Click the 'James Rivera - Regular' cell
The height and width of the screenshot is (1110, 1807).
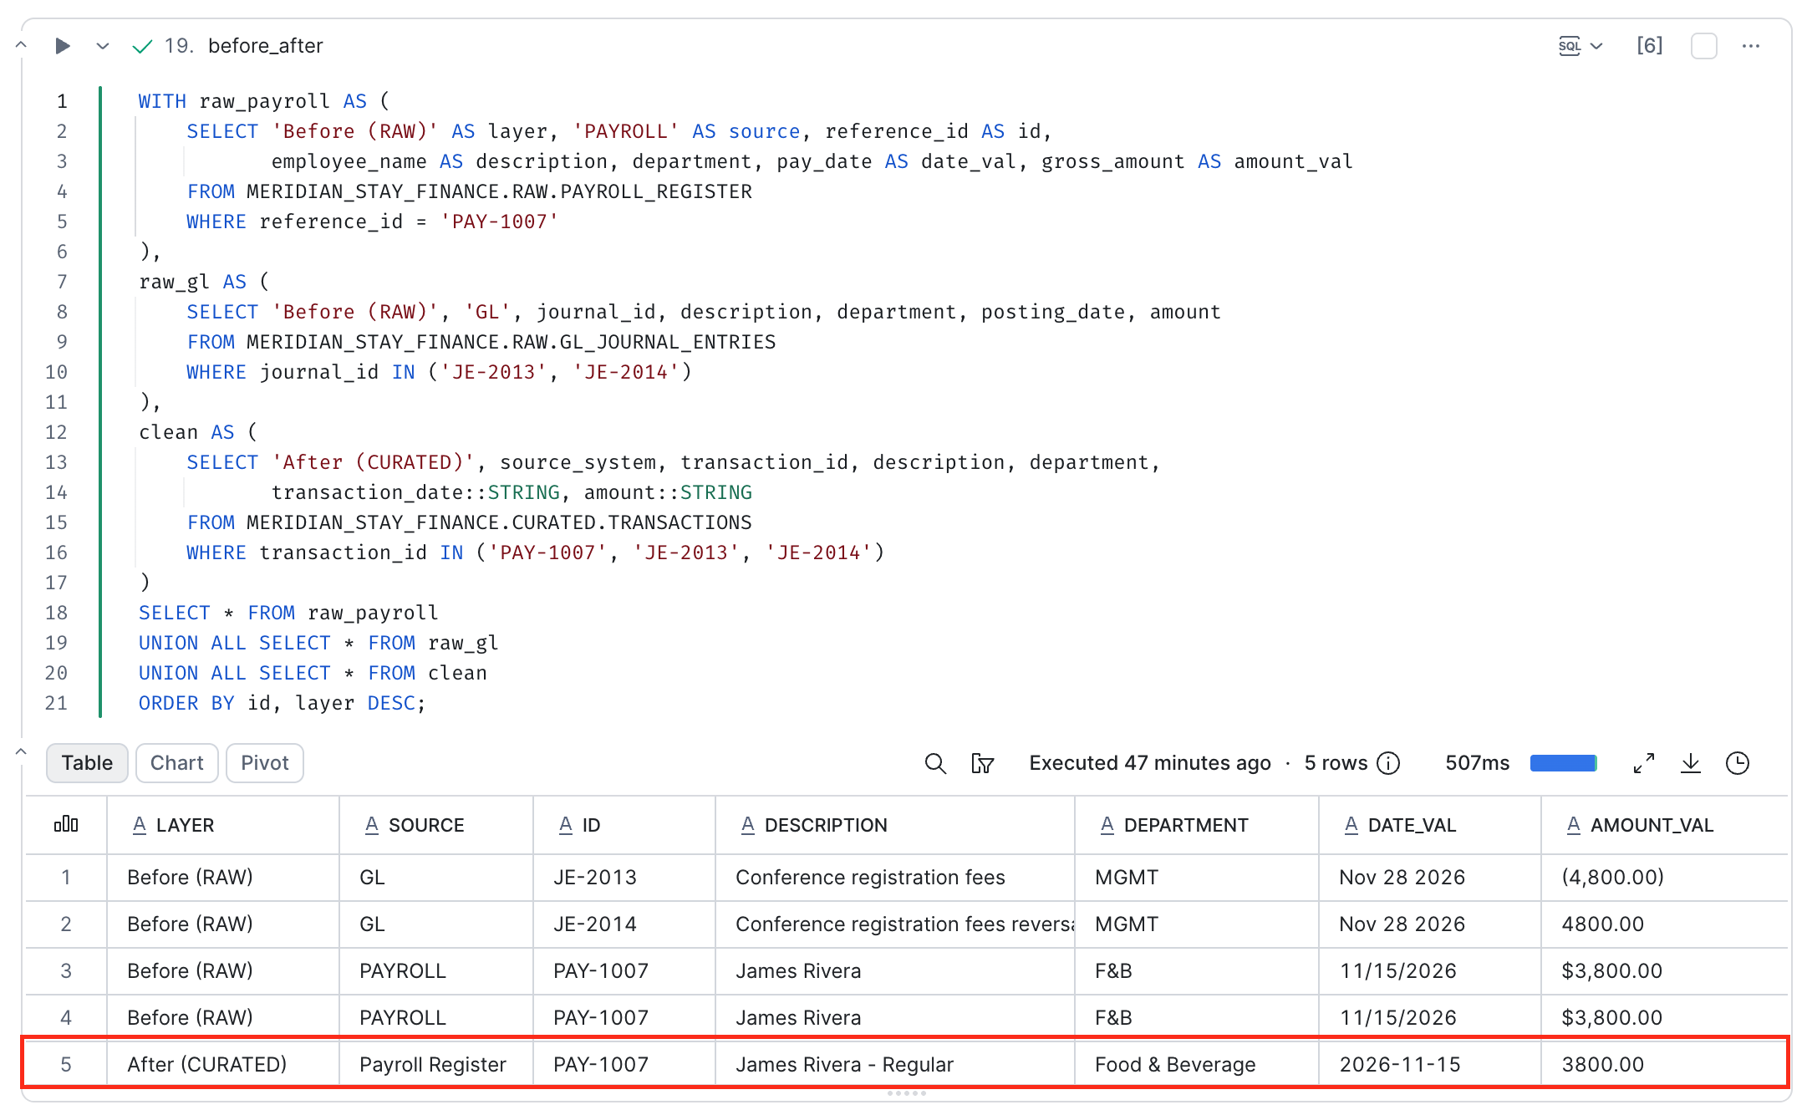pos(895,1064)
